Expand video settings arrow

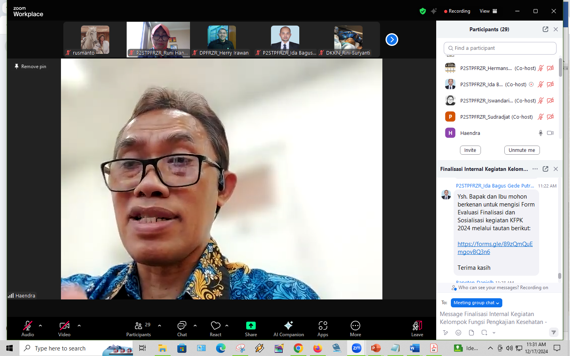[x=79, y=326]
